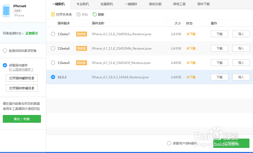253x153 pixels.
Task: Download the 11beta7 firmware
Action: [x=220, y=34]
